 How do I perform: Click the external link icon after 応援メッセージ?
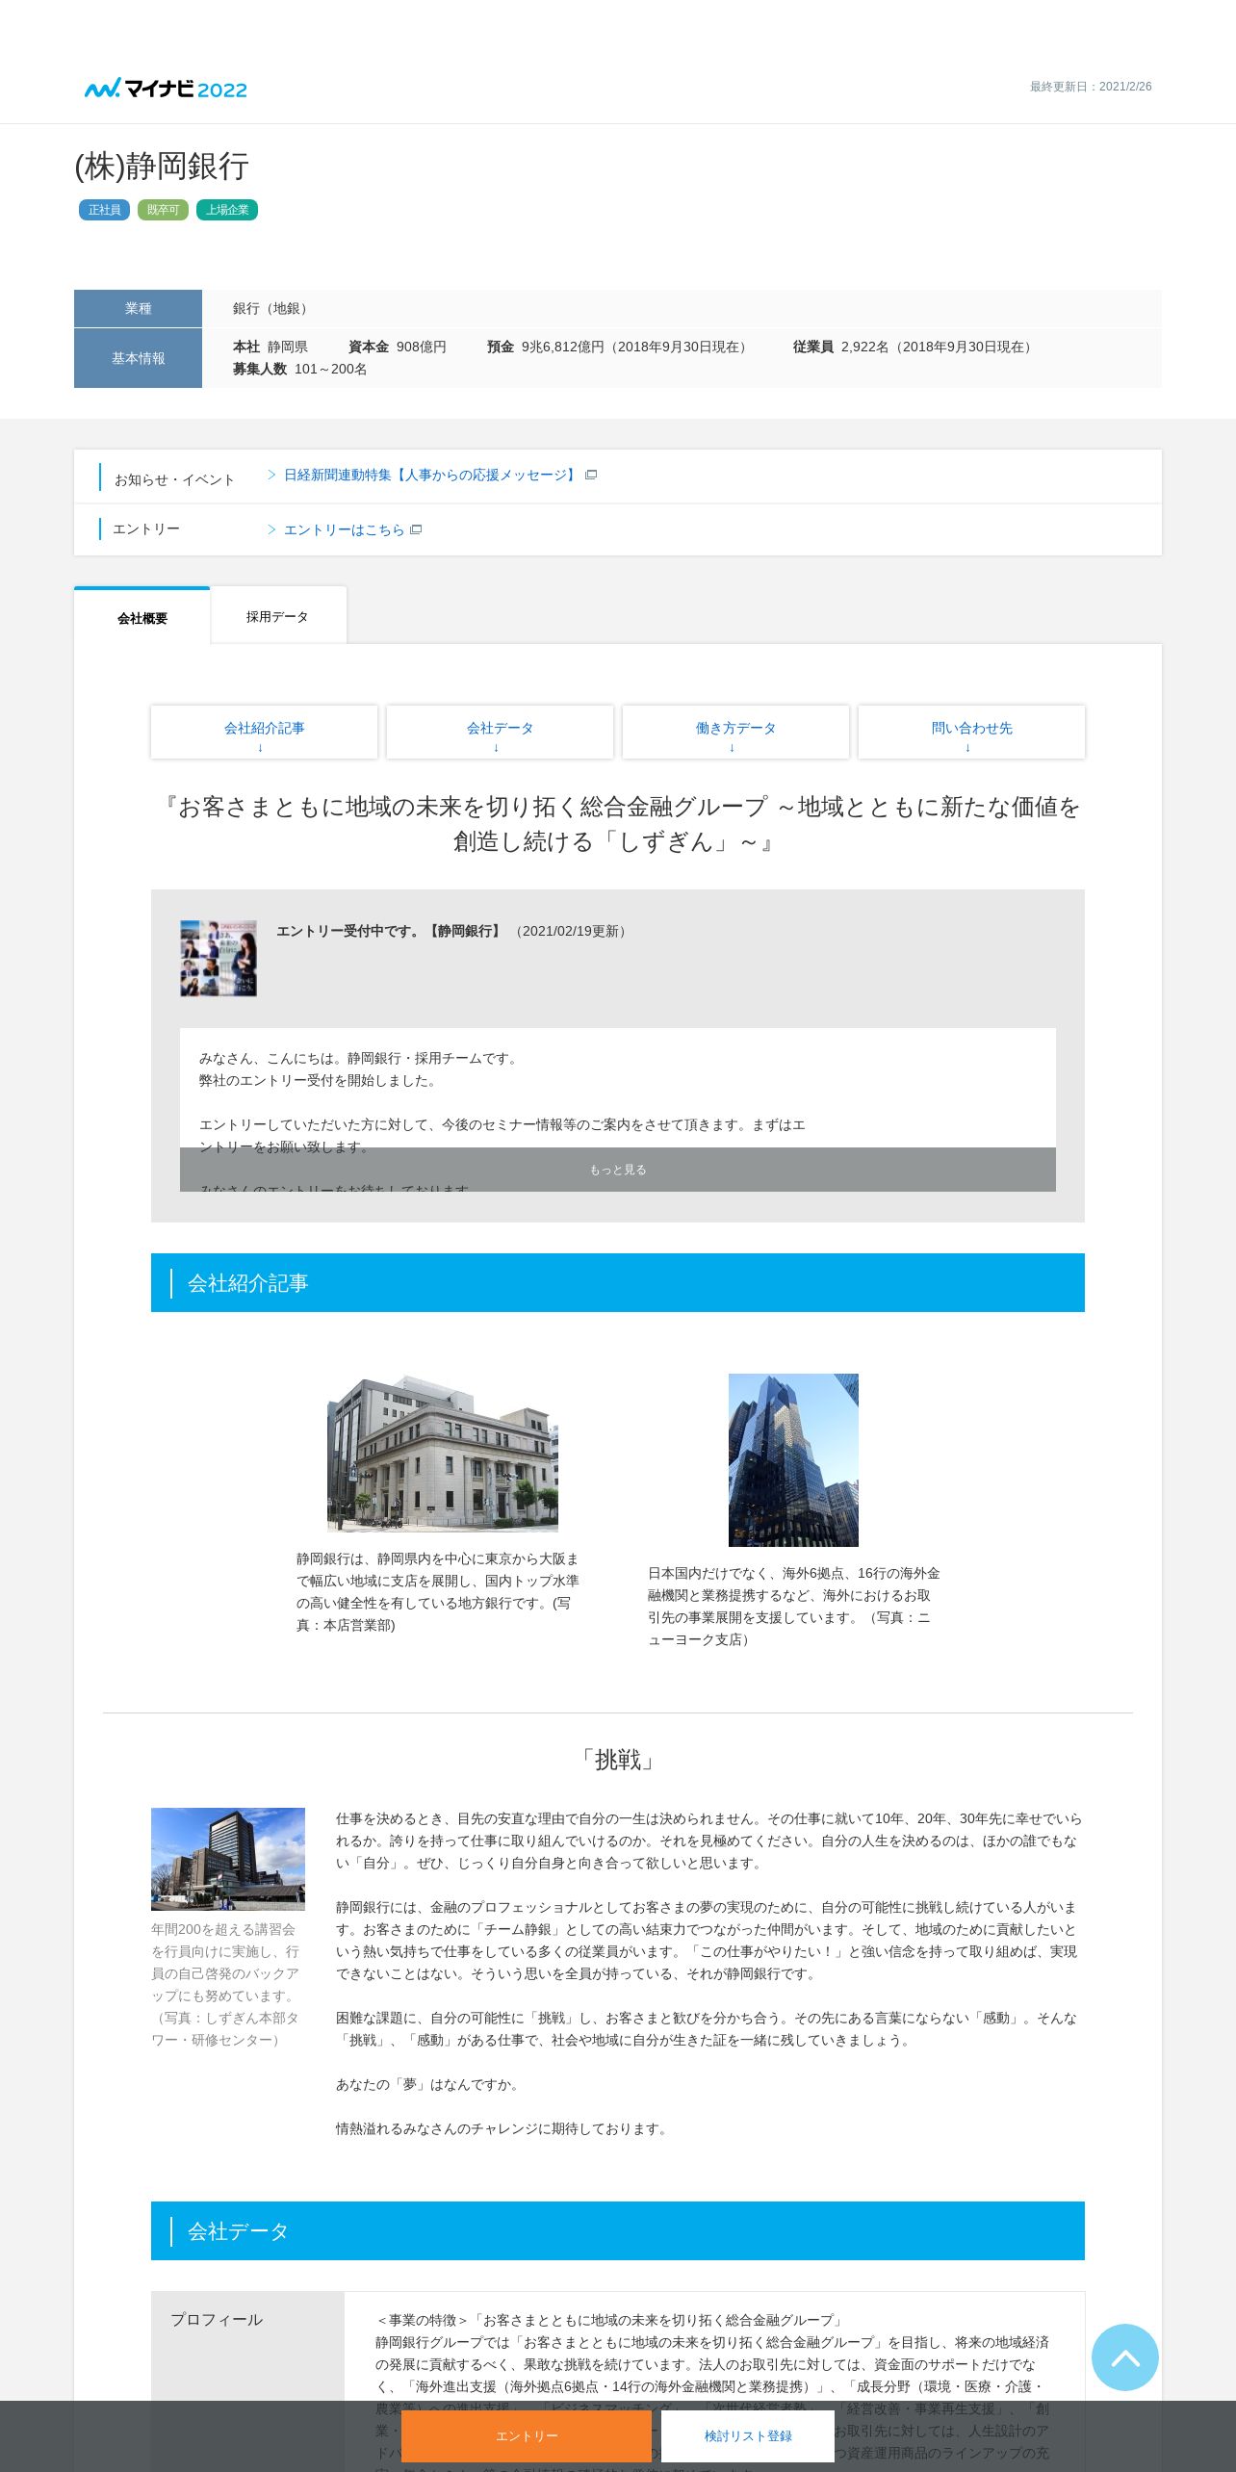591,475
